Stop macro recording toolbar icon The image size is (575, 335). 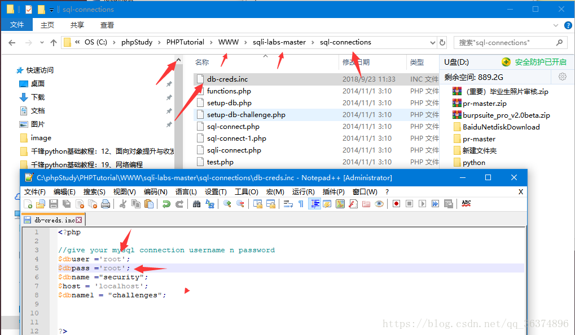(410, 204)
